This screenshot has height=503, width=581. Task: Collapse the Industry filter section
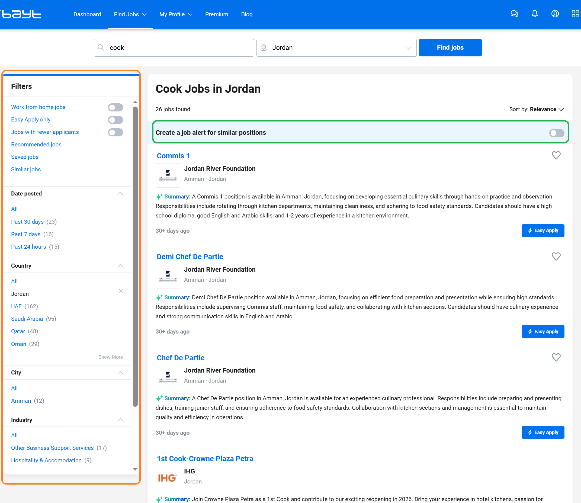pos(120,420)
